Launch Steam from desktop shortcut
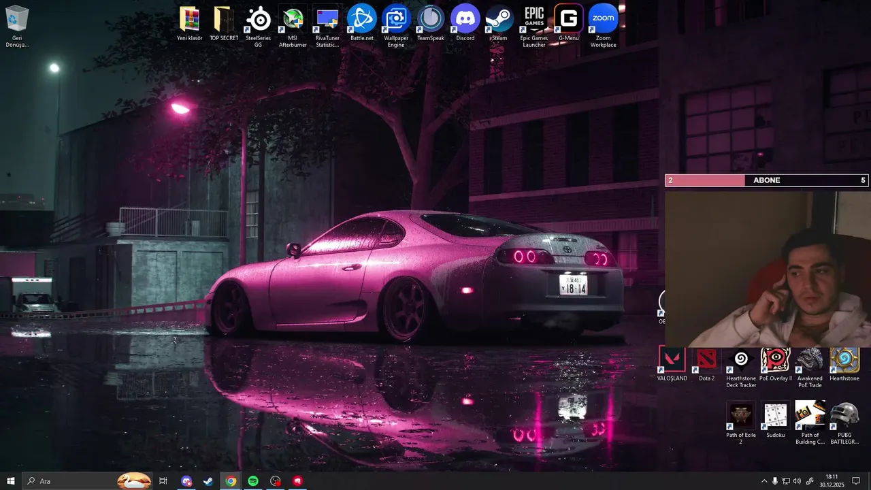Image resolution: width=871 pixels, height=490 pixels. tap(499, 24)
